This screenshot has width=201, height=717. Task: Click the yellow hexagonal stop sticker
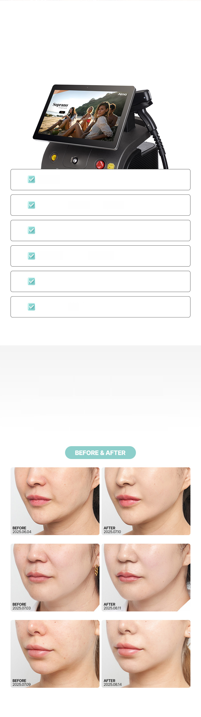click(x=111, y=166)
